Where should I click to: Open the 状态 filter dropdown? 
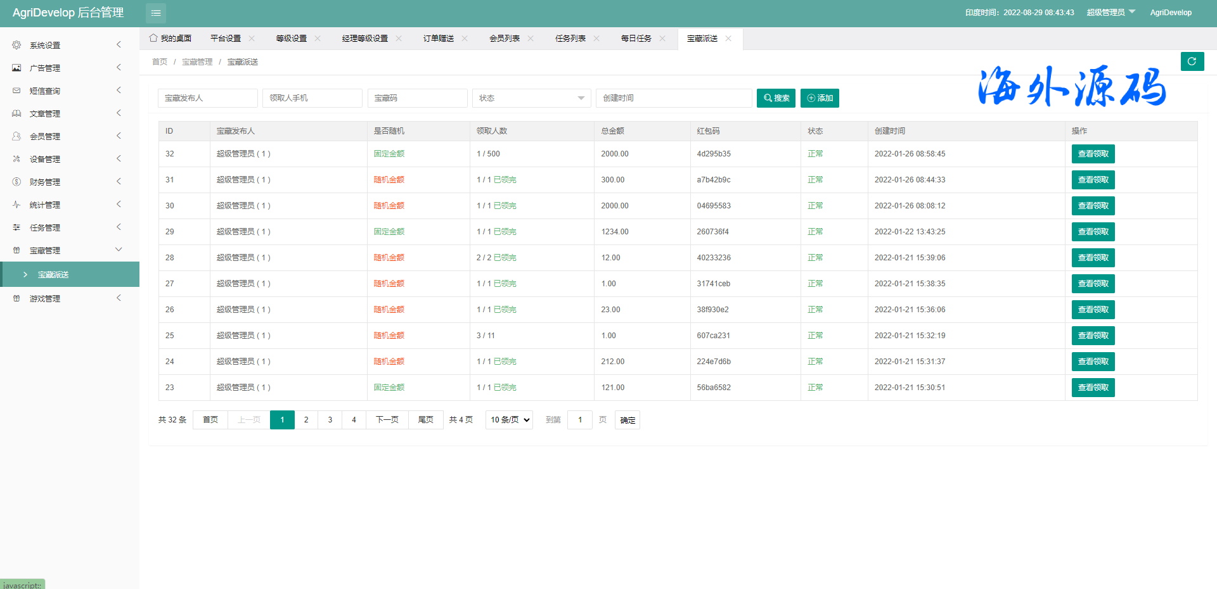531,98
